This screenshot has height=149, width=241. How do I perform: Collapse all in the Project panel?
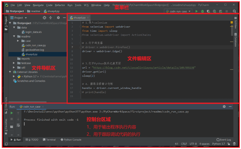[x=50, y=18]
